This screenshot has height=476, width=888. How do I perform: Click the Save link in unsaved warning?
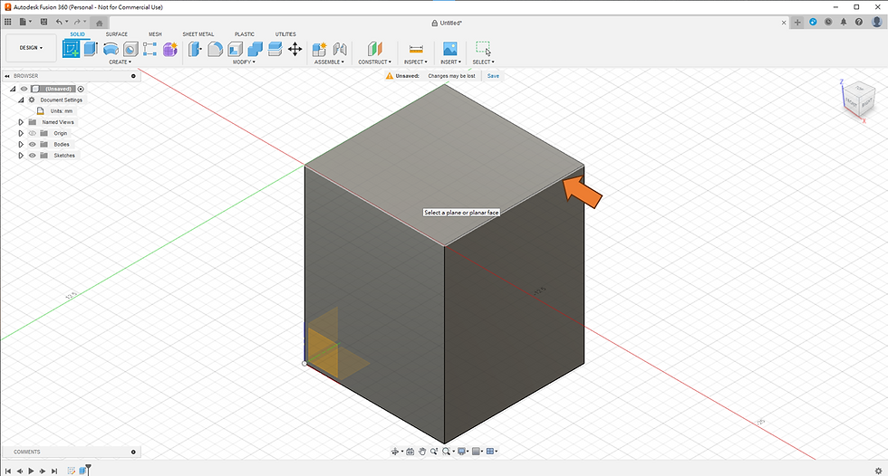tap(493, 76)
